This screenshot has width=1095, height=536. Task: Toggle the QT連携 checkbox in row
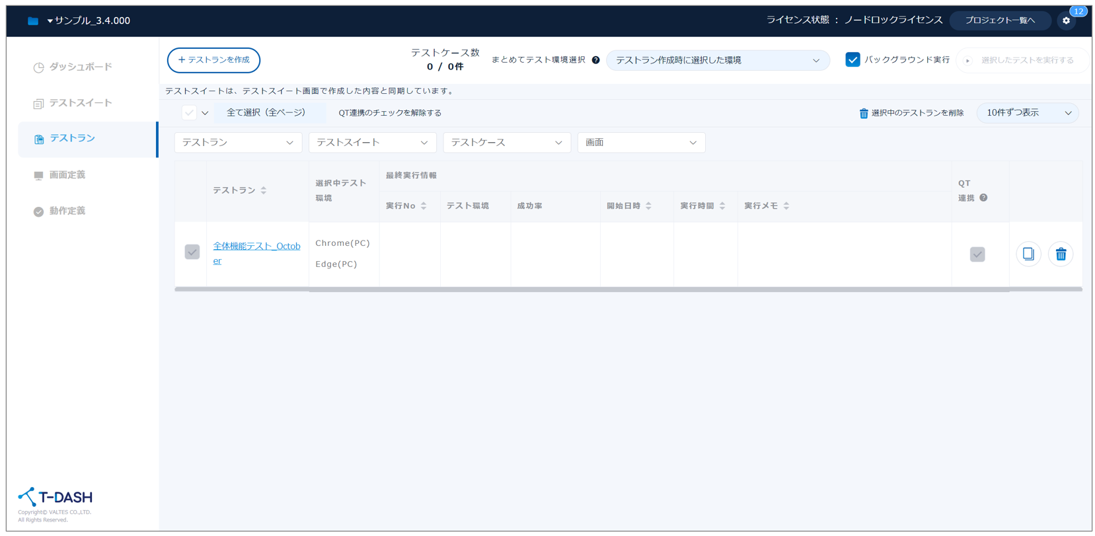[977, 254]
